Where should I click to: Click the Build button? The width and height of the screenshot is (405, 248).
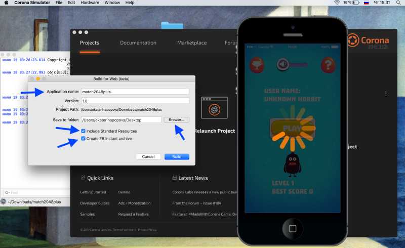click(177, 156)
